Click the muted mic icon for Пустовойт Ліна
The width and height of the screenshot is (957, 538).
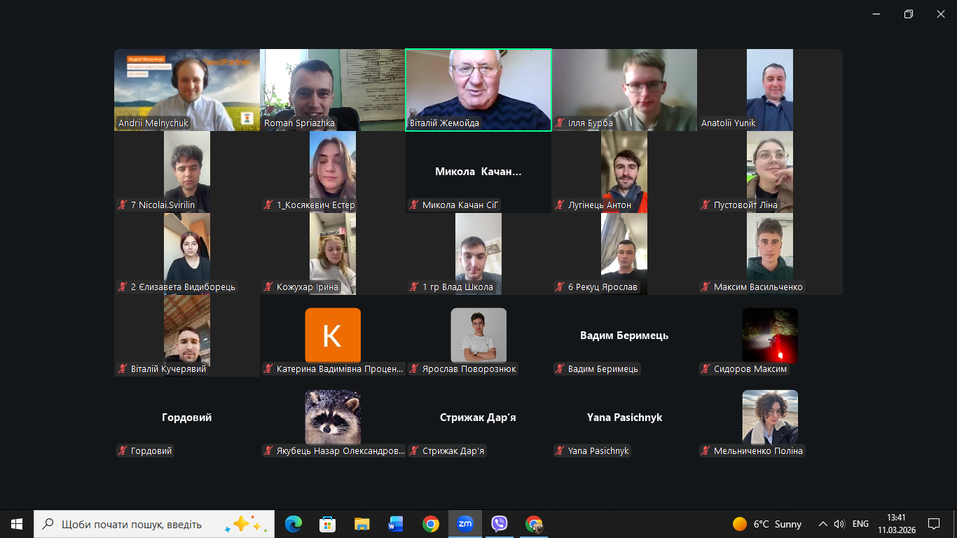pyautogui.click(x=705, y=205)
